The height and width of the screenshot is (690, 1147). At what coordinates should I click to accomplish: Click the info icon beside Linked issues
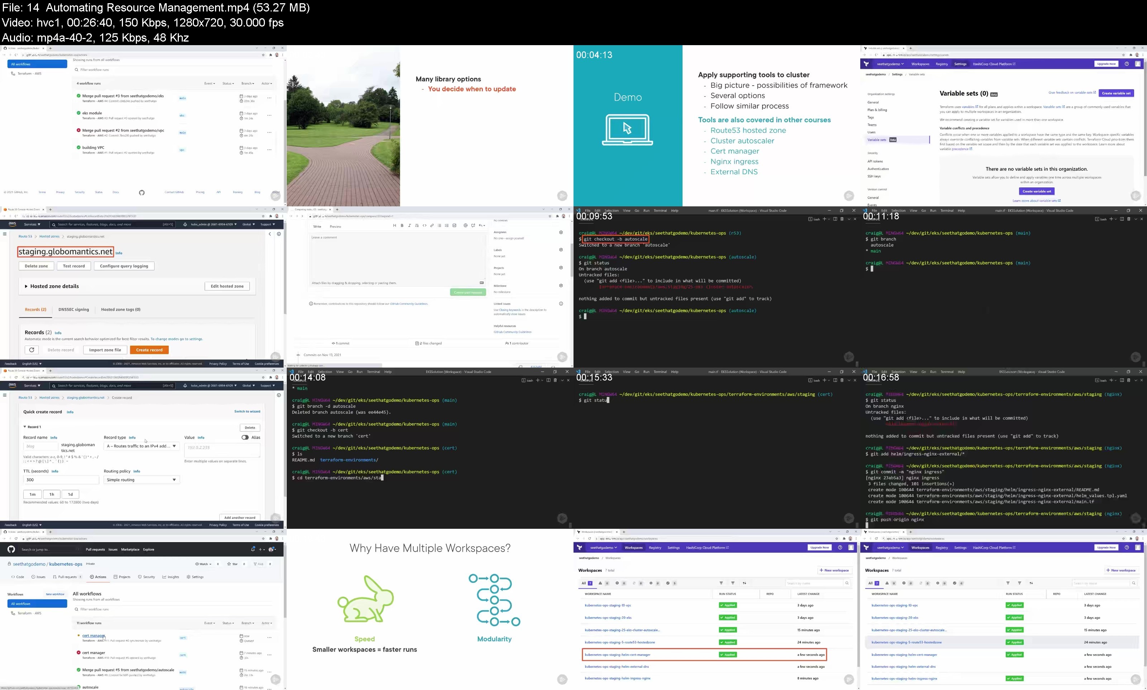point(561,303)
